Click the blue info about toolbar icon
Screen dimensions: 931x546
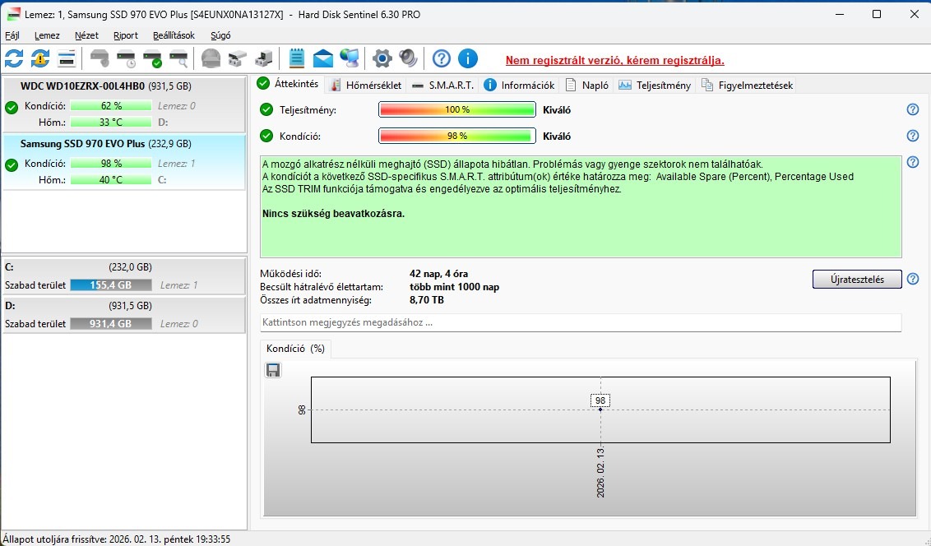468,58
